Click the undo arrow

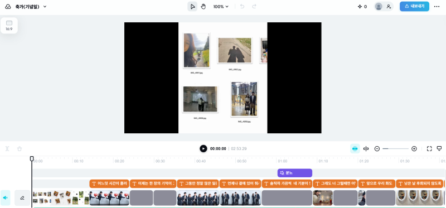[242, 7]
